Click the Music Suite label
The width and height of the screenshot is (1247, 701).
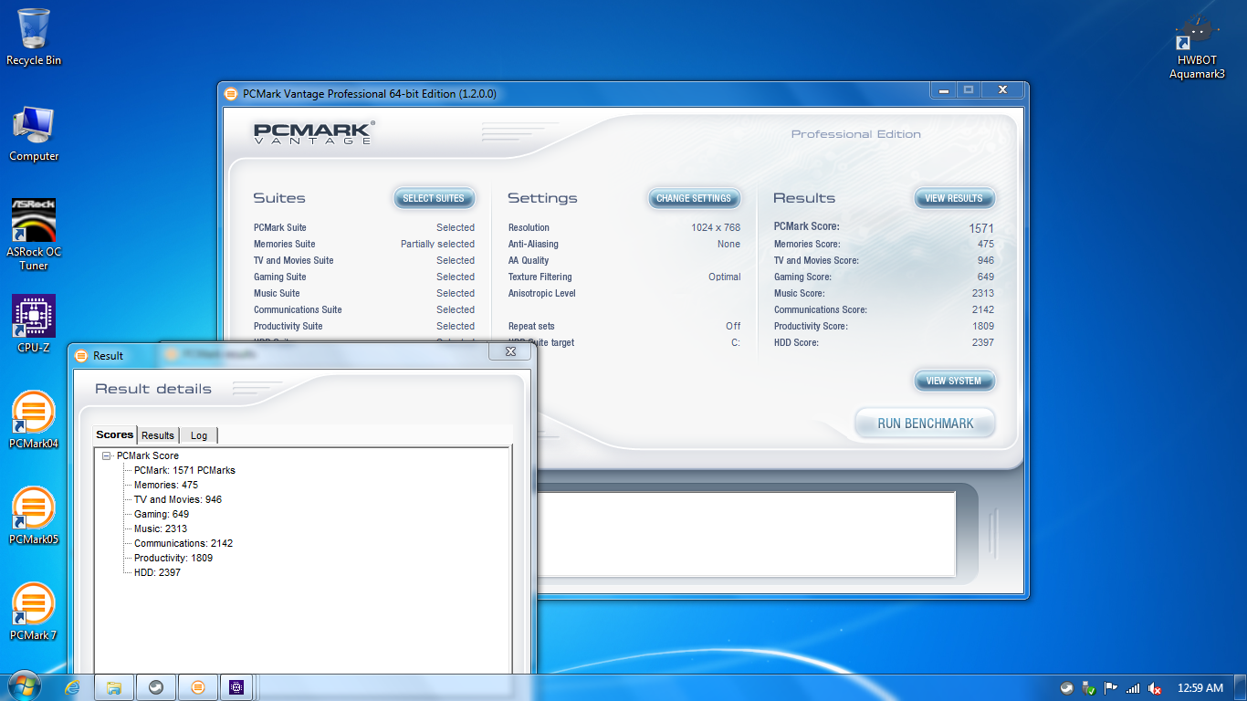277,293
